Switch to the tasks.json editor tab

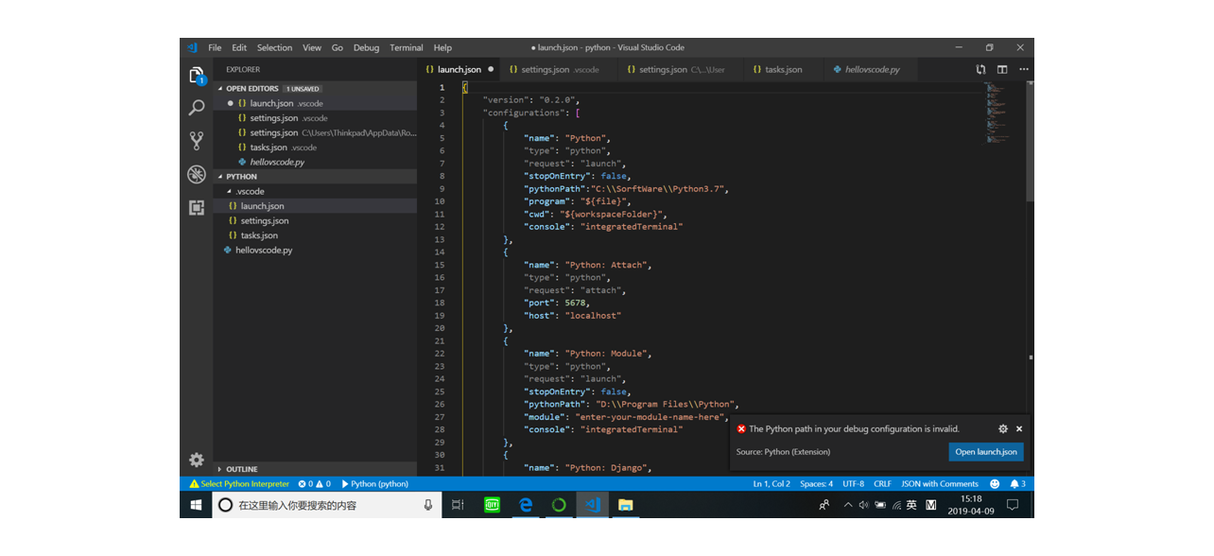783,69
